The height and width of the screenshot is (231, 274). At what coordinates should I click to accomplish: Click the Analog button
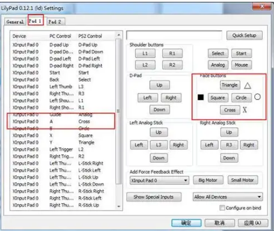[218, 65]
